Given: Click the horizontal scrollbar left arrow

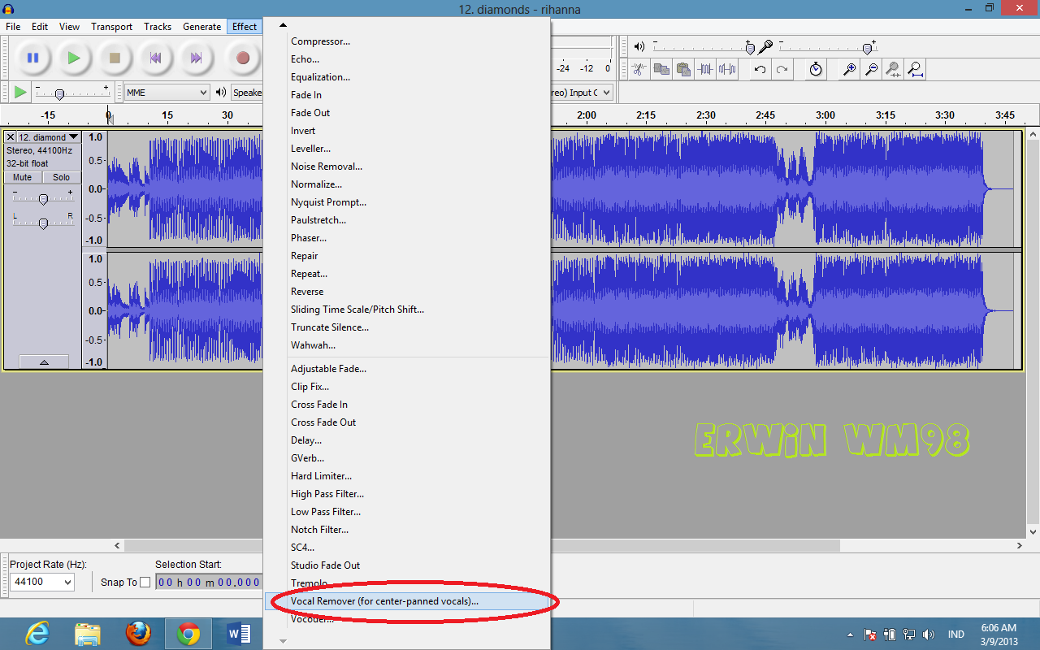Looking at the screenshot, I should (117, 546).
